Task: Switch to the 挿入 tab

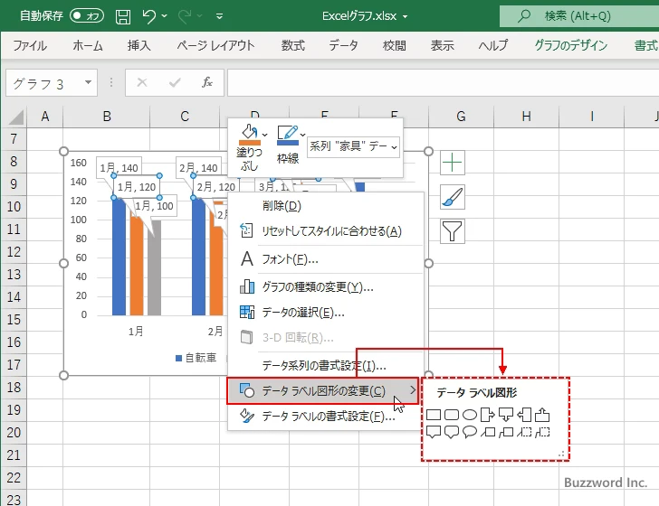Action: pos(139,45)
